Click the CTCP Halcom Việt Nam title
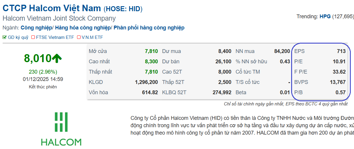Screen dimensions: 354x149 coord(52,9)
